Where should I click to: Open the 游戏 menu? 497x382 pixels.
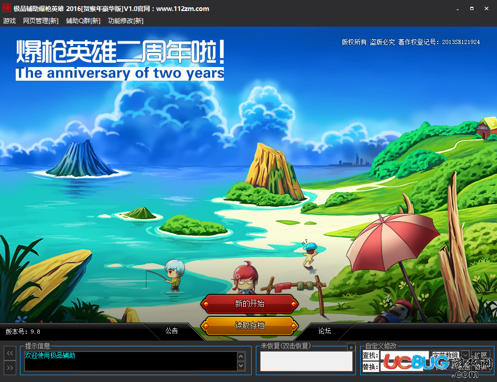click(9, 21)
